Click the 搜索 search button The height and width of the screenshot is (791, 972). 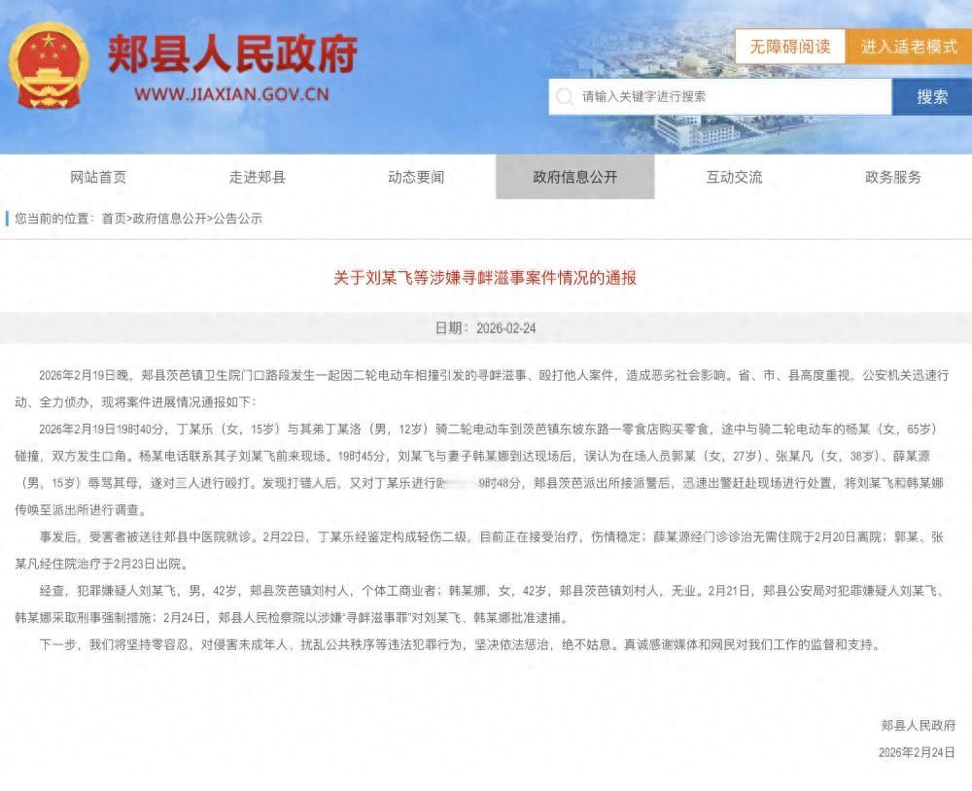click(930, 96)
